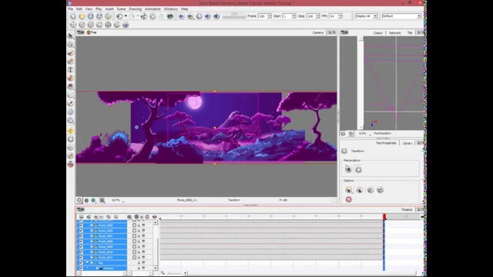Open the Windows menu

point(171,9)
